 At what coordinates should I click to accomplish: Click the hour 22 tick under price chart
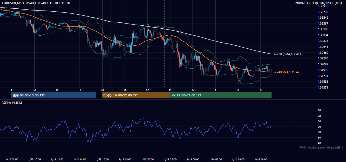(x=170, y=90)
